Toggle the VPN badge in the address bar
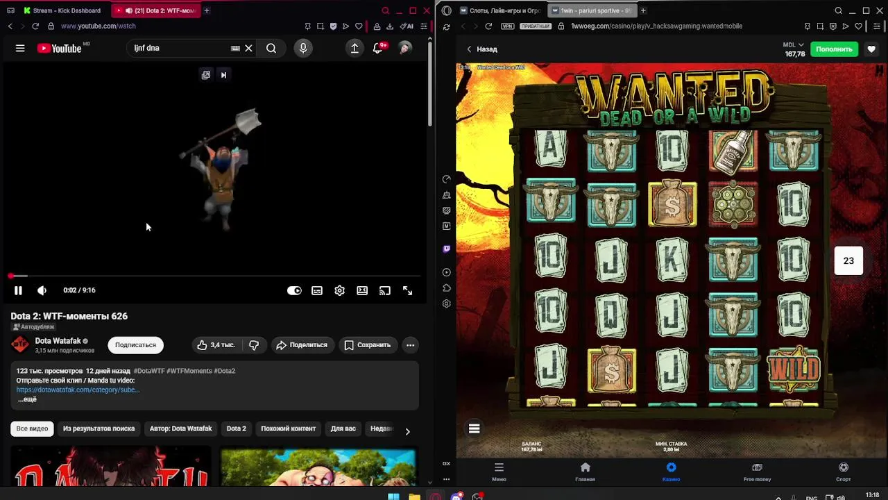This screenshot has height=500, width=888. click(507, 26)
